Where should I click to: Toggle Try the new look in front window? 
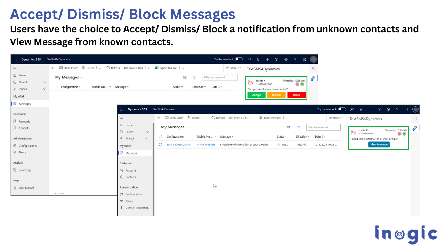pos(342,109)
